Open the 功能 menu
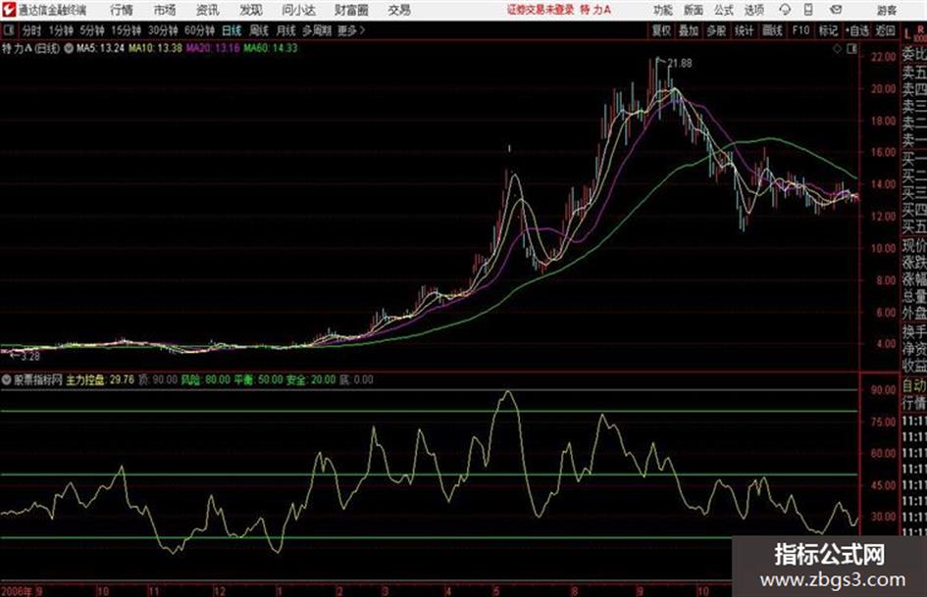927x597 pixels. [663, 10]
